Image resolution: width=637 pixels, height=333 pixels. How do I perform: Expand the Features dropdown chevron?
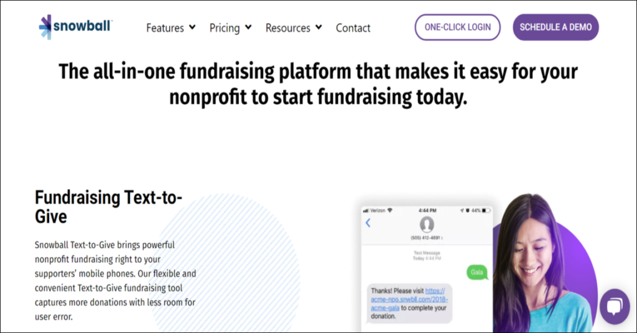[x=192, y=27]
